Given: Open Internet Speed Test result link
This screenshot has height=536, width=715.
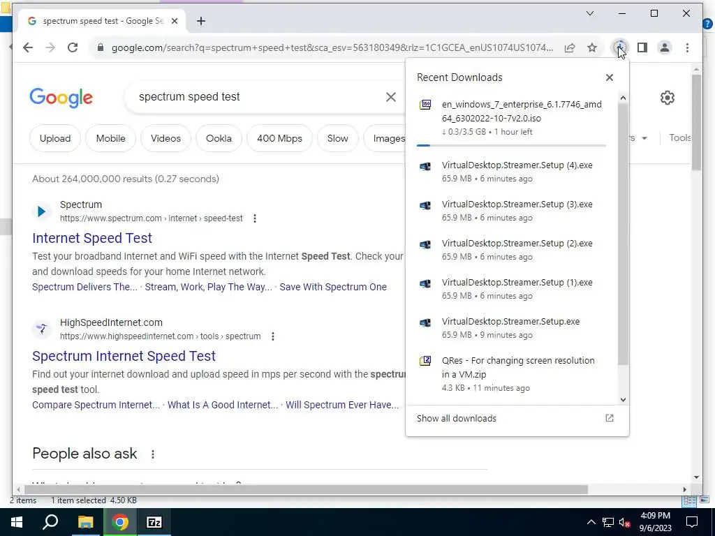Looking at the screenshot, I should coord(92,238).
